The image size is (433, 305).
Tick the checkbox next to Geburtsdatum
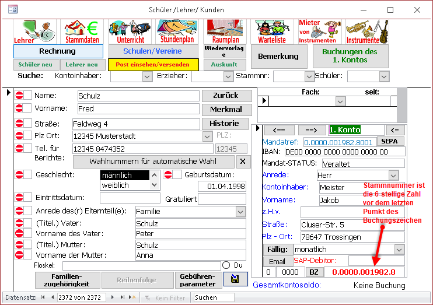pos(177,174)
